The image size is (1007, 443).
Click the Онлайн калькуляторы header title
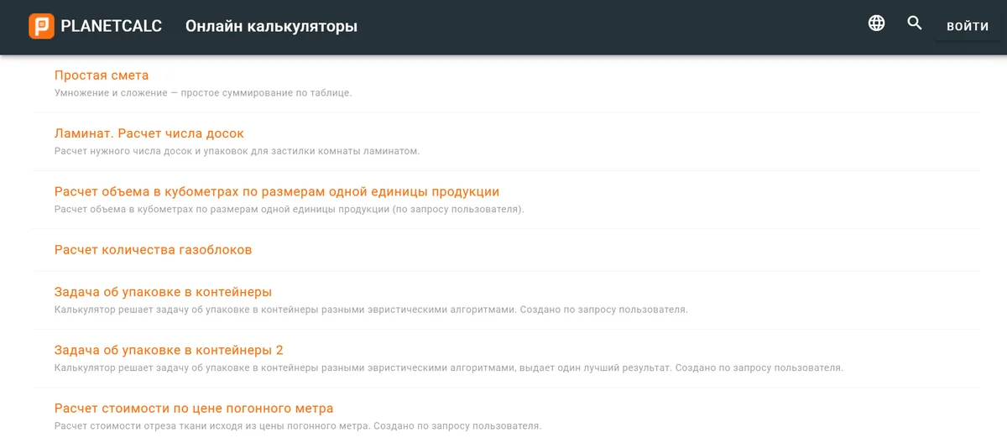click(x=271, y=27)
